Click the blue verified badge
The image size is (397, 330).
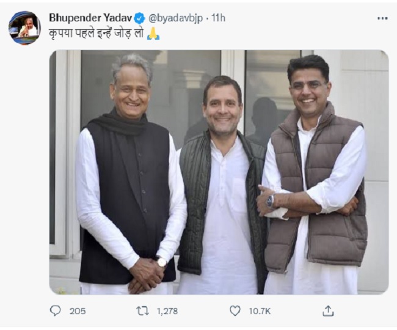(x=139, y=18)
